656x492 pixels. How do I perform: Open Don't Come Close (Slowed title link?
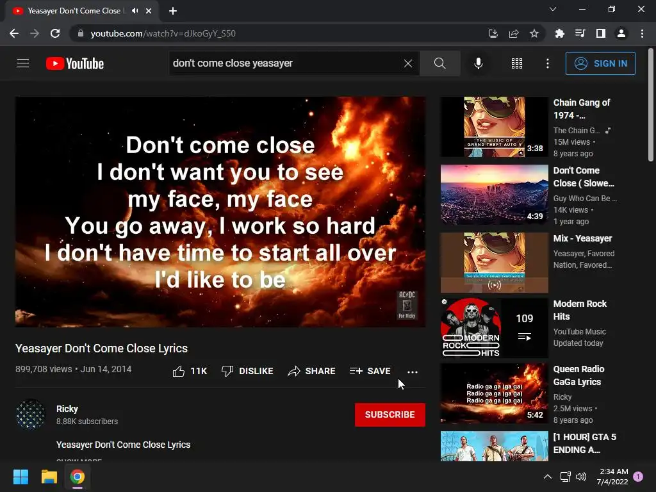[x=584, y=177]
